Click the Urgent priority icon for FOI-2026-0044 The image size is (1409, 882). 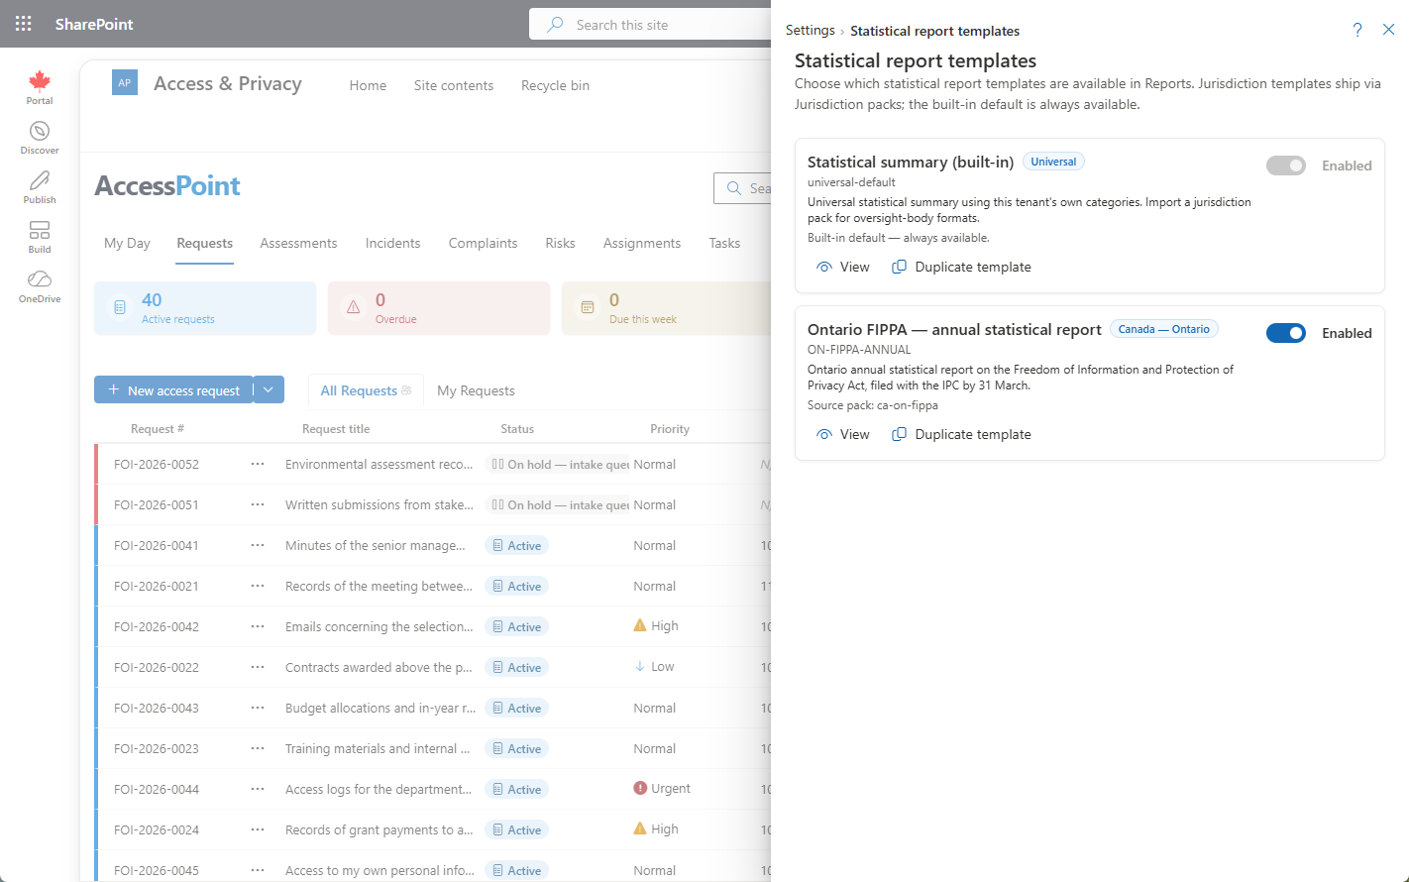click(640, 789)
